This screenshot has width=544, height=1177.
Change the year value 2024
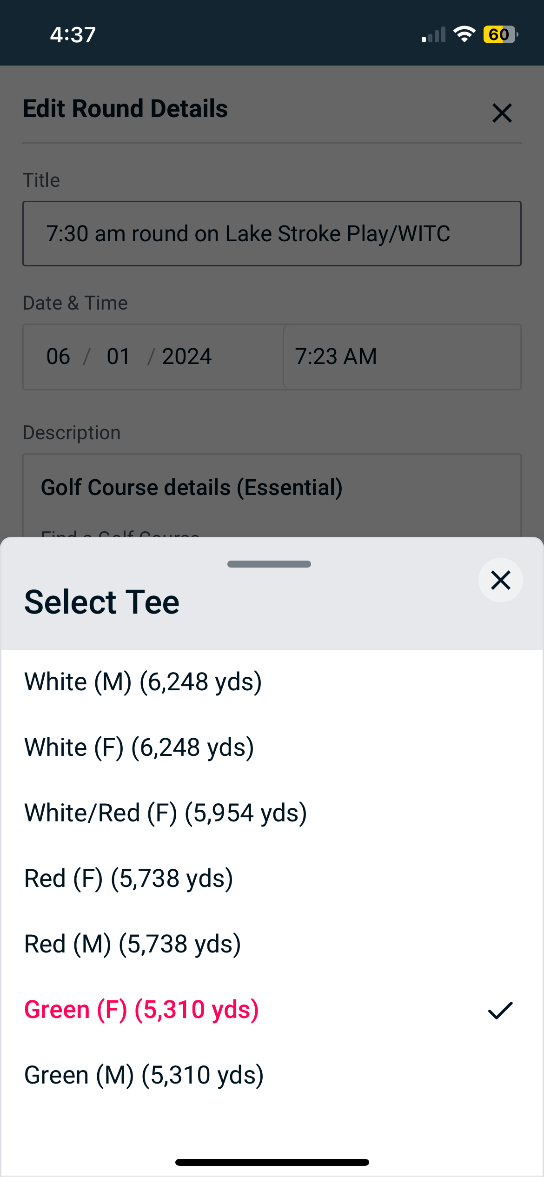(186, 357)
